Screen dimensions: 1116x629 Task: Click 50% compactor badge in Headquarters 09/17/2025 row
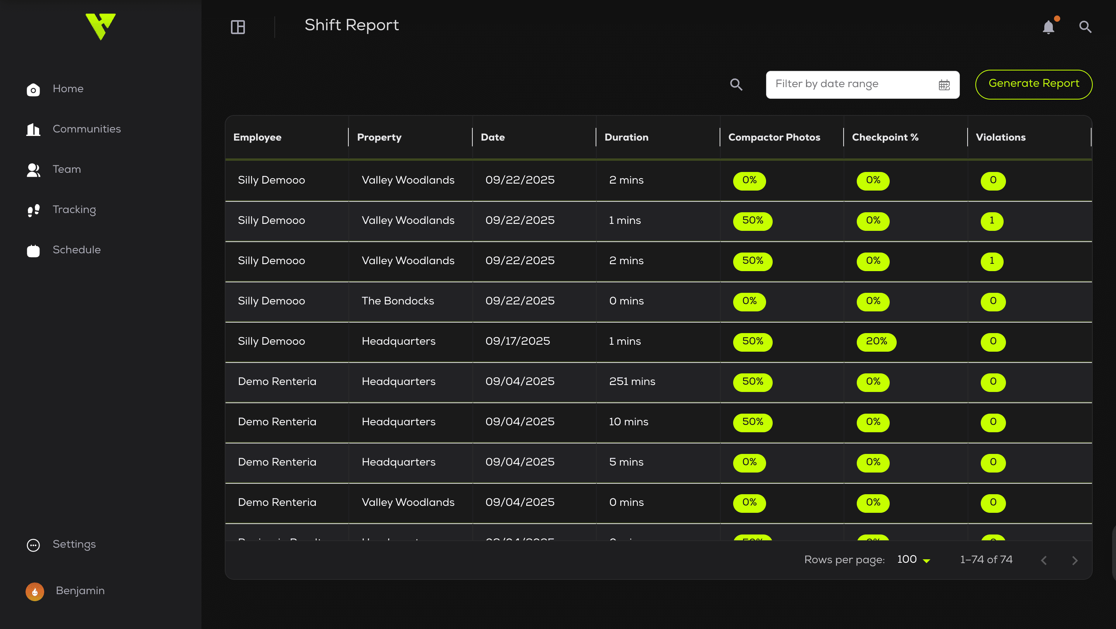[x=752, y=342]
